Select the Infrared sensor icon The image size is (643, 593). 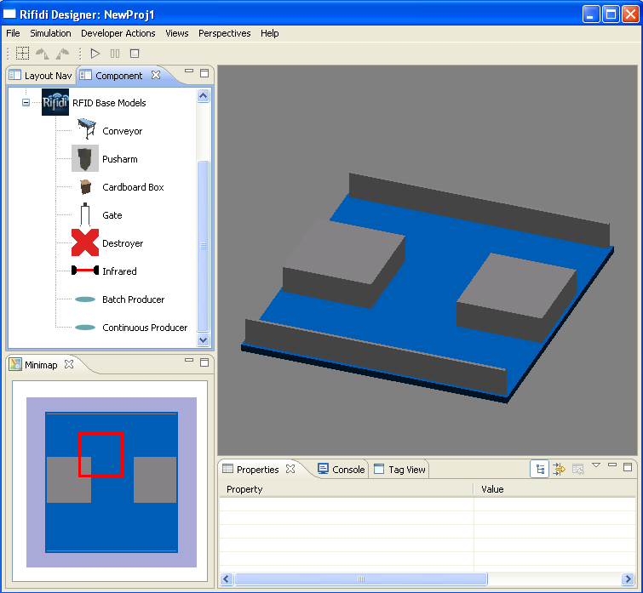pyautogui.click(x=85, y=271)
